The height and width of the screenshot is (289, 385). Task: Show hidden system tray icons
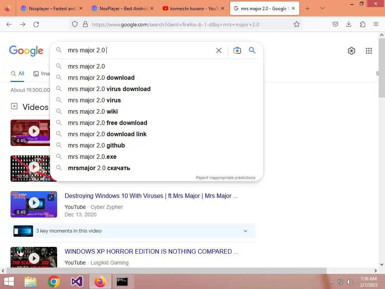pyautogui.click(x=331, y=282)
